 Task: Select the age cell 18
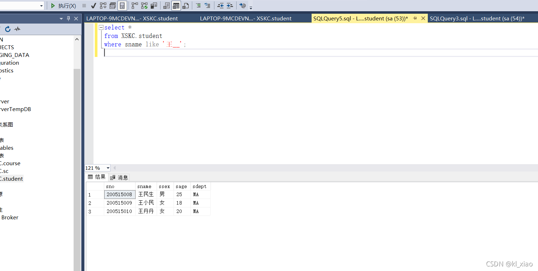tap(182, 203)
